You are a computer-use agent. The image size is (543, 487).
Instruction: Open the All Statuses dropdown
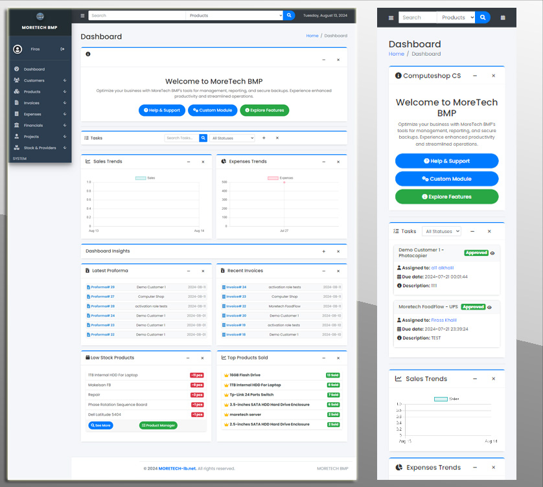[x=232, y=138]
